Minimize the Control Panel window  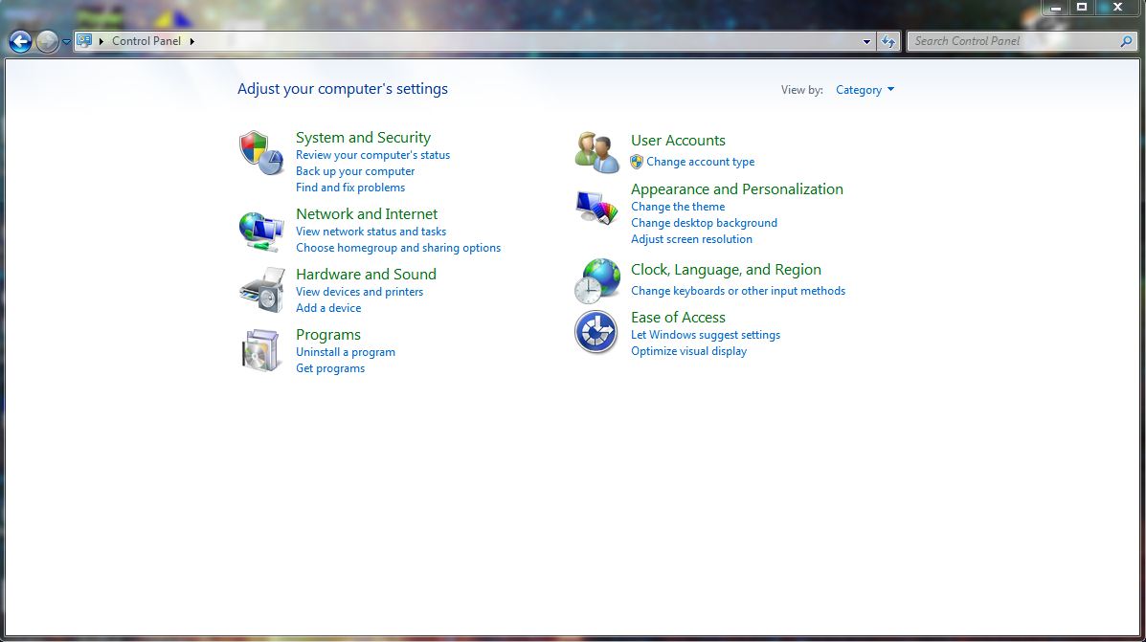[x=1055, y=8]
